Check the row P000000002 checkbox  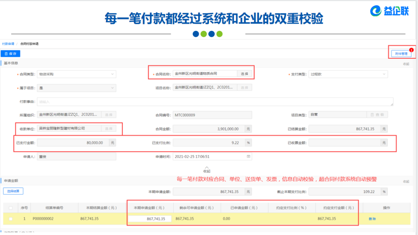[11, 219]
